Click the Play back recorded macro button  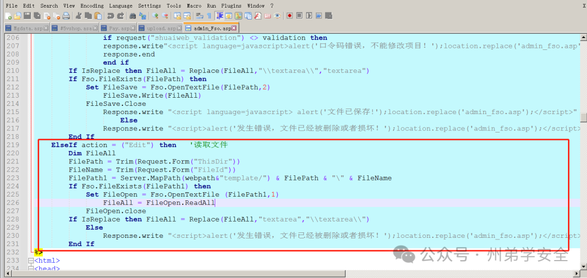point(309,16)
